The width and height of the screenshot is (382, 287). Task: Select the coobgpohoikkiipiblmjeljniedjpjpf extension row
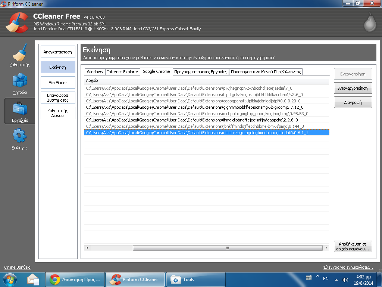point(207,101)
